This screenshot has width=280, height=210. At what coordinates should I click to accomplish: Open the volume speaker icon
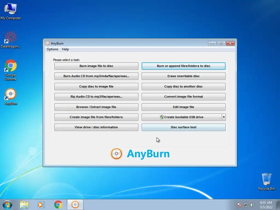point(252,205)
